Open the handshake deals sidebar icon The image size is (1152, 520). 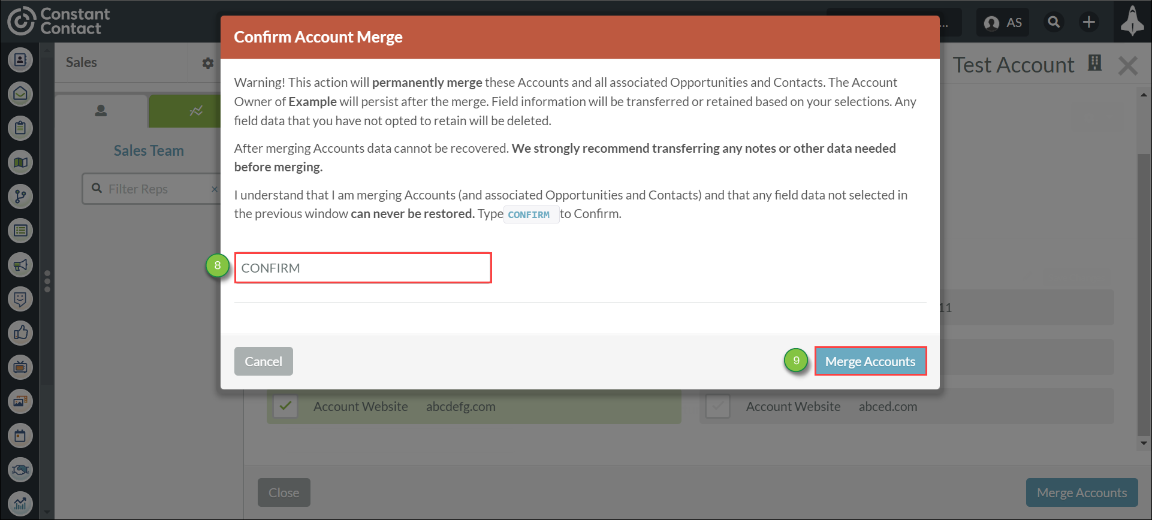click(x=20, y=470)
